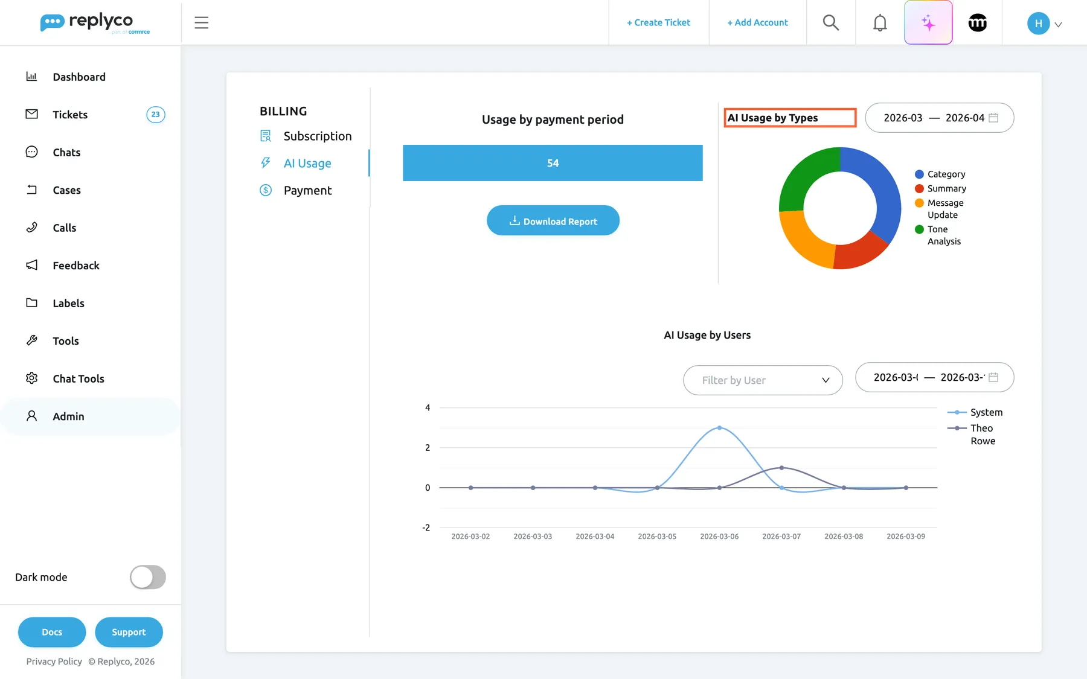The height and width of the screenshot is (679, 1087).
Task: Click the Download Report button
Action: [x=553, y=221]
